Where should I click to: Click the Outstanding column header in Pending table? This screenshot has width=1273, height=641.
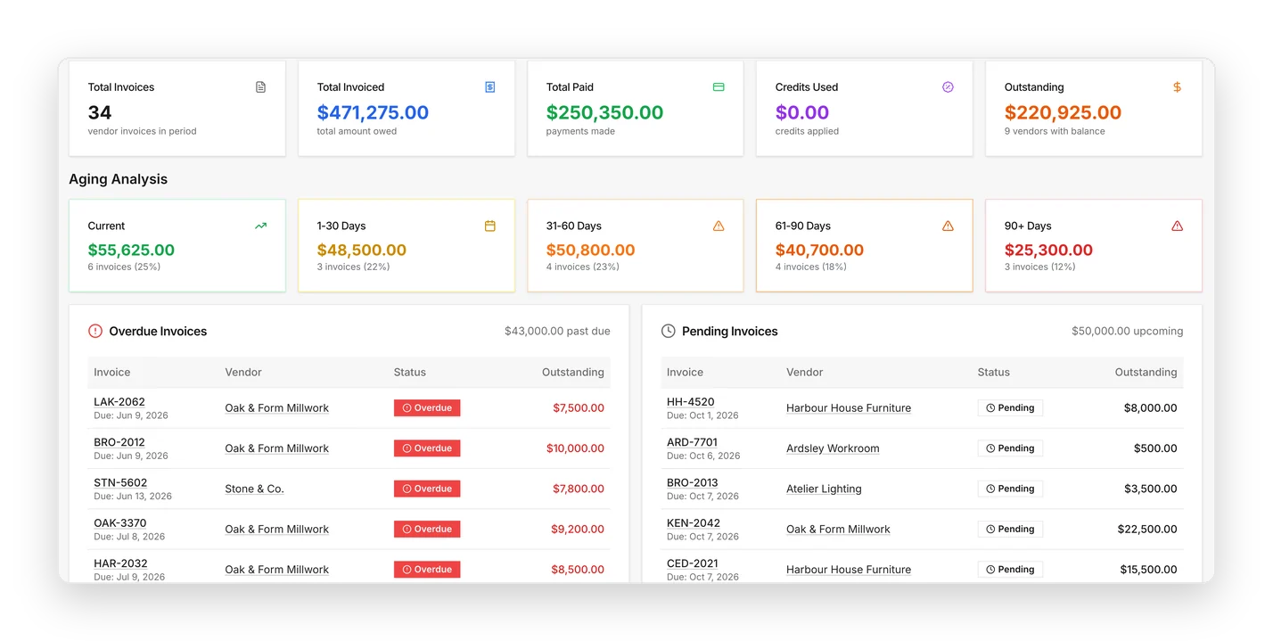click(x=1146, y=373)
